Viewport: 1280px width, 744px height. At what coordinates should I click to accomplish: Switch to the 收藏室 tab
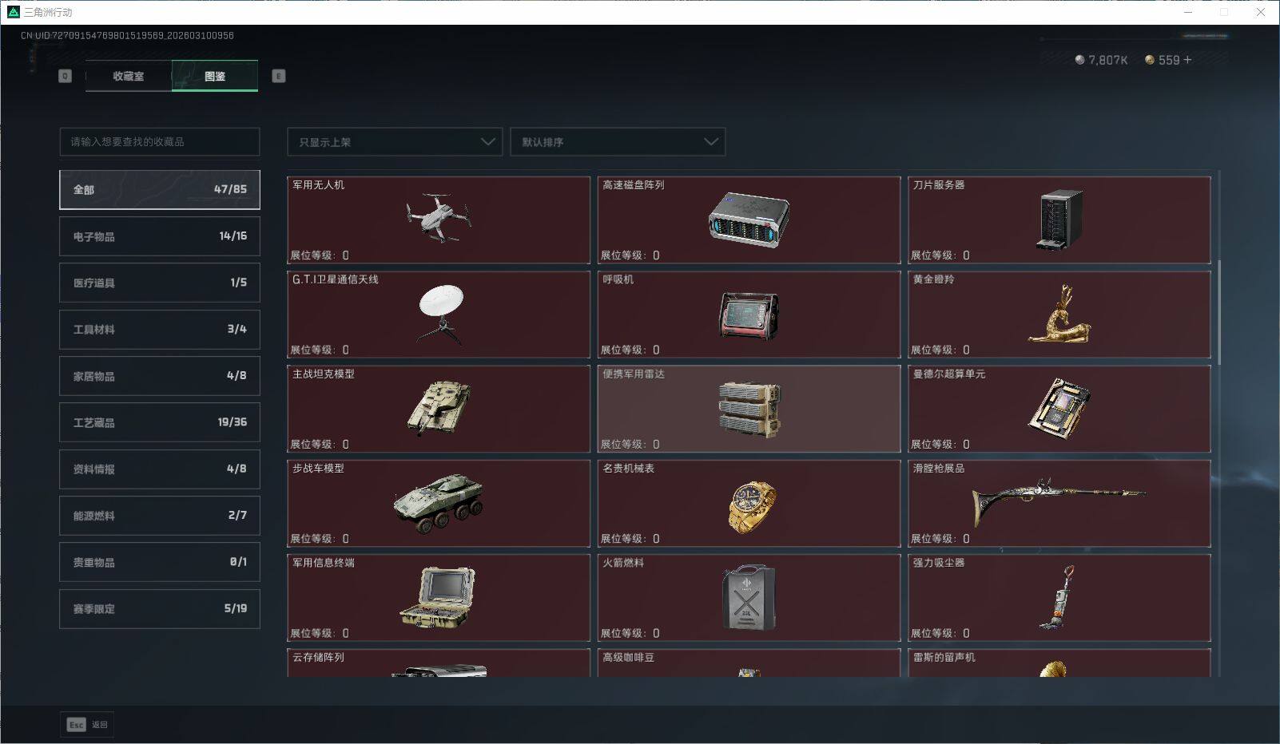pos(126,76)
